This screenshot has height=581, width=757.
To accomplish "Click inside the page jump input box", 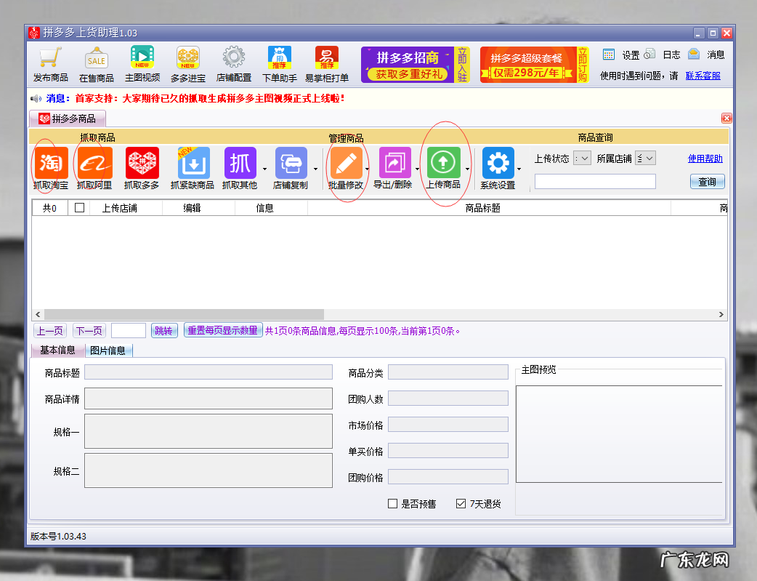I will (x=128, y=329).
